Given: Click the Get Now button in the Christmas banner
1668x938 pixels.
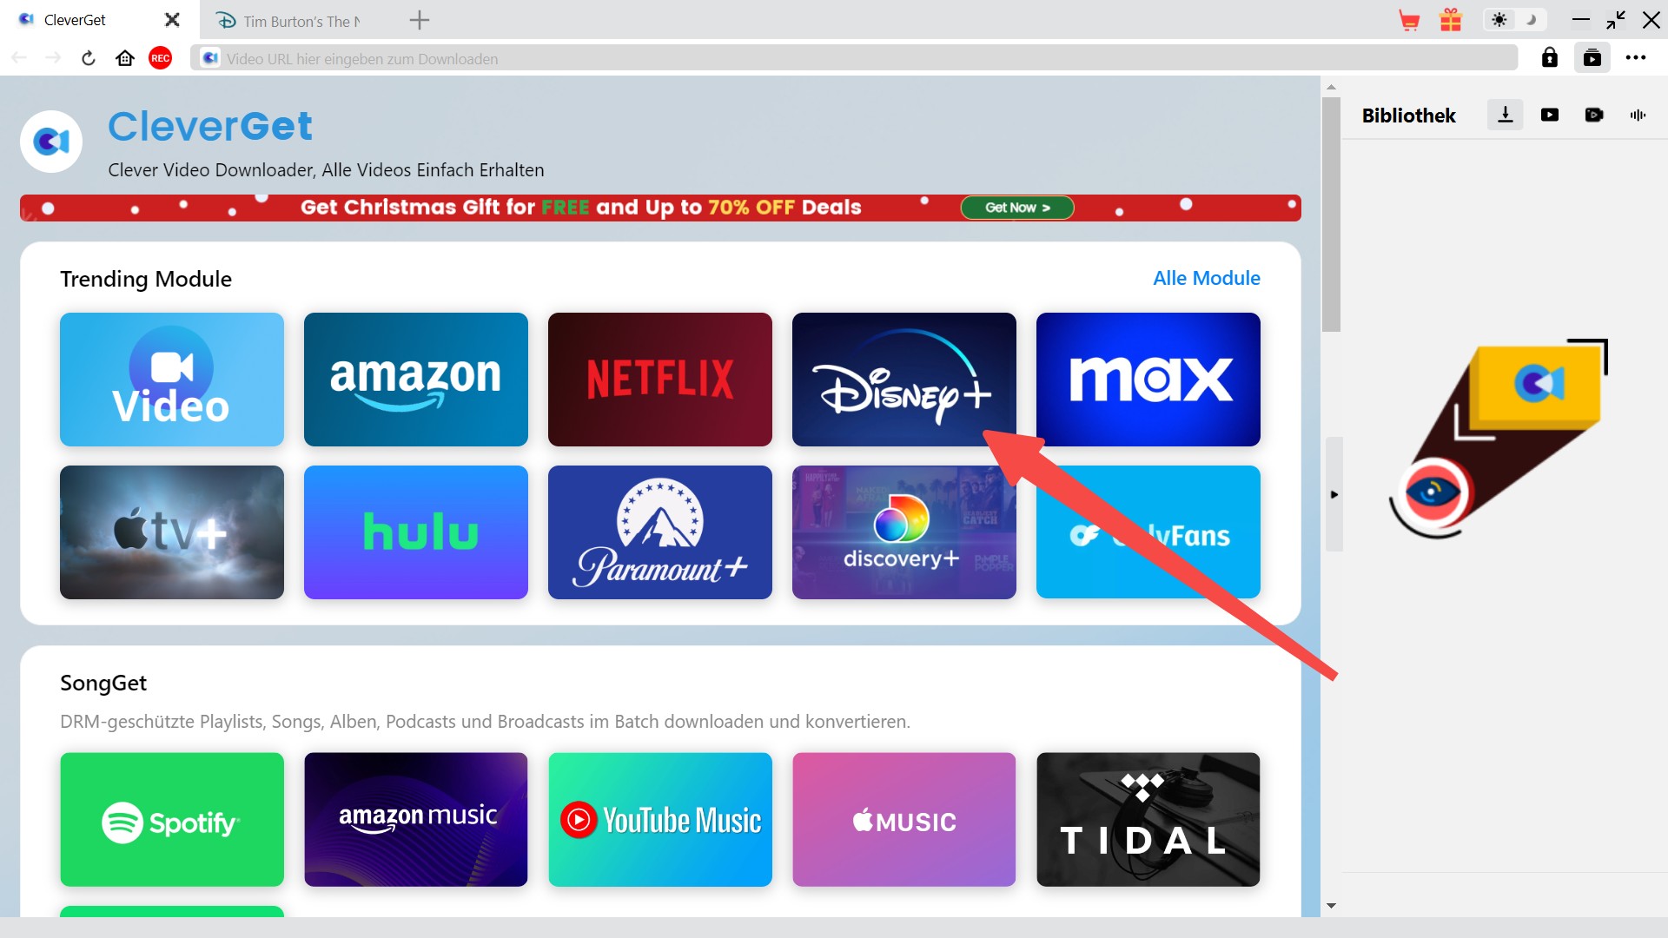Looking at the screenshot, I should click(x=1017, y=208).
